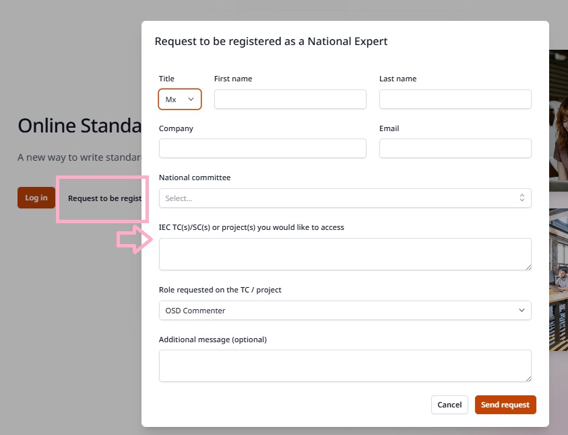
Task: Click the Request to be registered button
Action: (102, 198)
